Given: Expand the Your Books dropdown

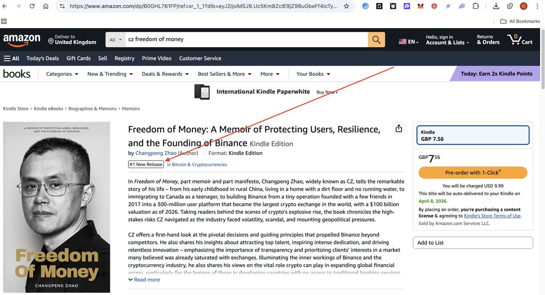Looking at the screenshot, I should point(313,74).
